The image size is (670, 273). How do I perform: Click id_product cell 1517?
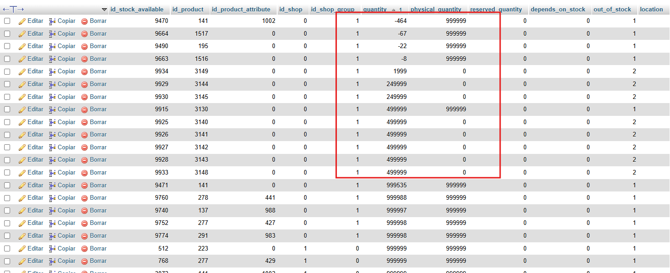[201, 34]
